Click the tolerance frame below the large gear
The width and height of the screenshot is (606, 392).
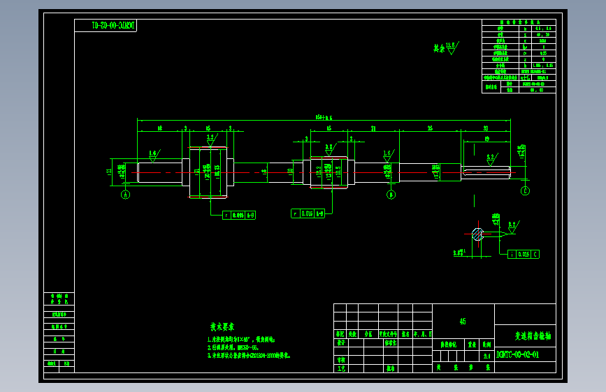239,216
